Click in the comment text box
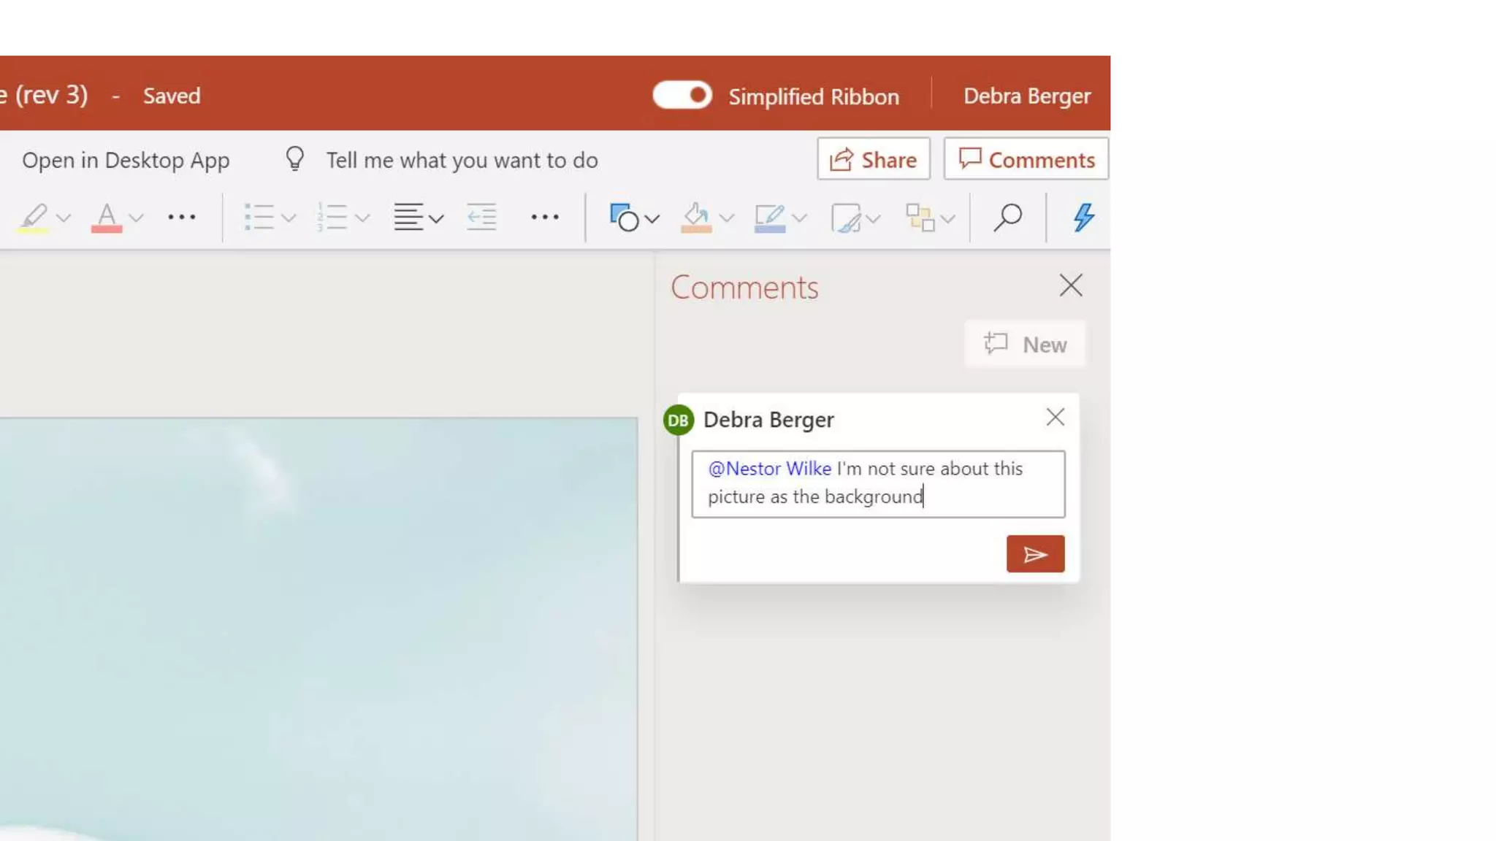The height and width of the screenshot is (841, 1496). tap(878, 483)
